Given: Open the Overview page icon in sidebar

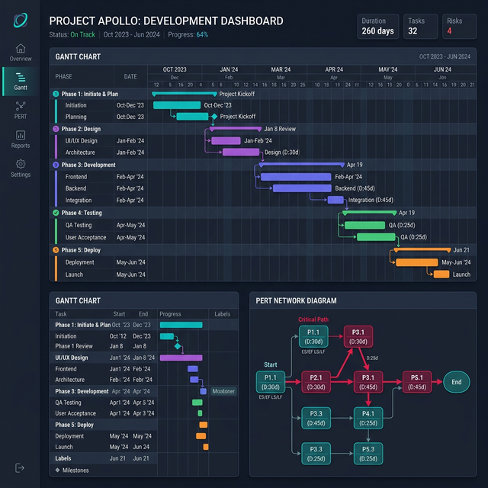Looking at the screenshot, I should (x=21, y=49).
